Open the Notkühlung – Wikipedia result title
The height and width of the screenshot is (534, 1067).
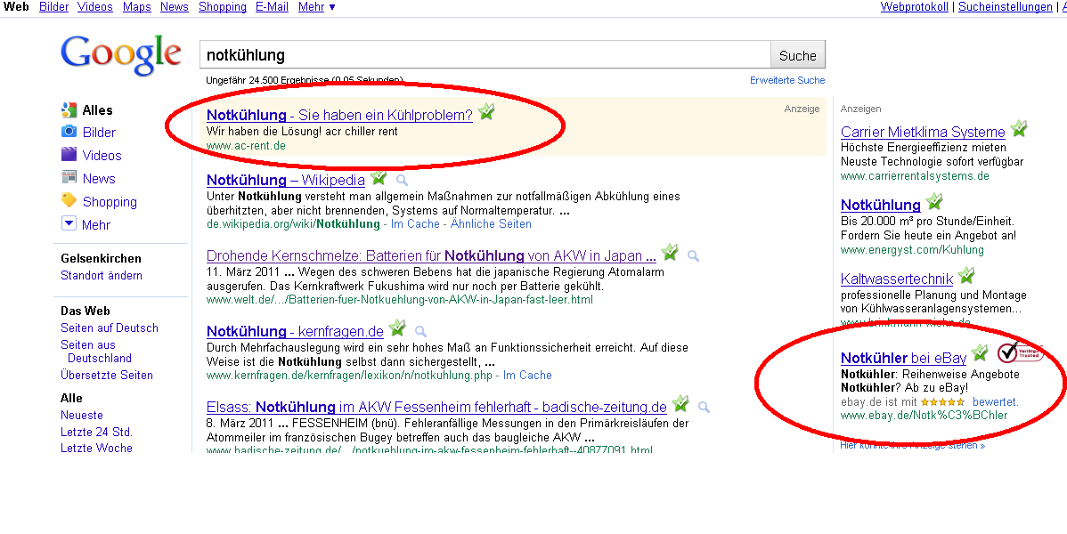pos(286,181)
